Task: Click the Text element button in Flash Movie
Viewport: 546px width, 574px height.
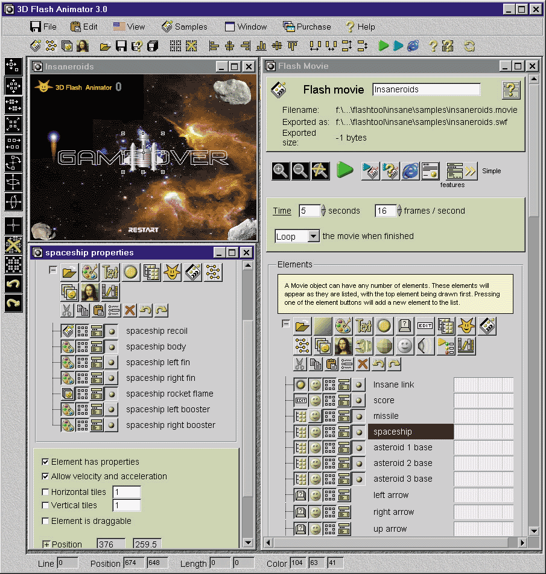Action: pos(363,326)
